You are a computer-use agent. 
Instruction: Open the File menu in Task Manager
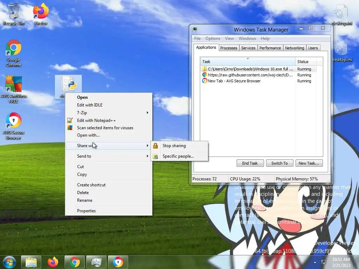(x=197, y=39)
